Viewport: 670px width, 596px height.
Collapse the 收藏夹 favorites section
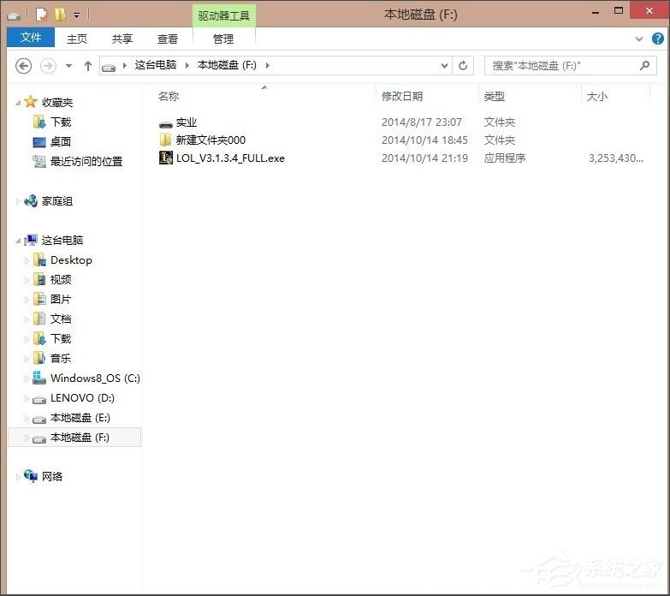pos(19,103)
